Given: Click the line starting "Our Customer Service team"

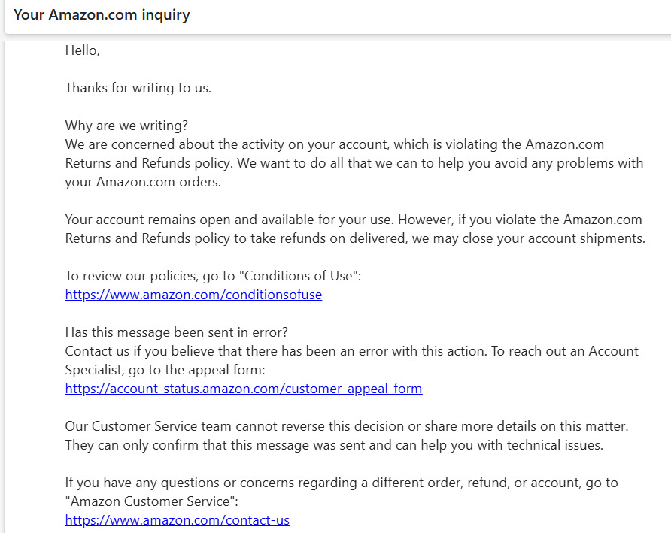Looking at the screenshot, I should click(347, 426).
